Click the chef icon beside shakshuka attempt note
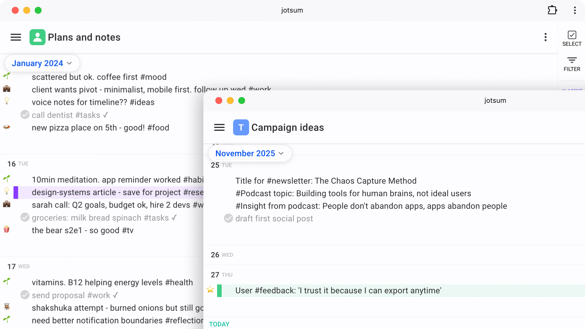This screenshot has height=329, width=585. click(x=7, y=307)
